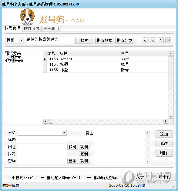Click the 帐号 account input field
178x191 pixels.
pos(42,154)
